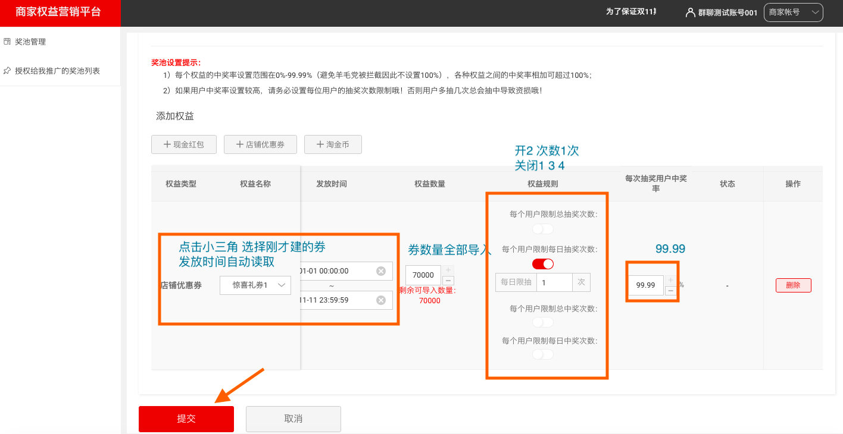Click the pin icon beside 授权给我推广的奖池列表
The image size is (843, 434).
(x=7, y=71)
